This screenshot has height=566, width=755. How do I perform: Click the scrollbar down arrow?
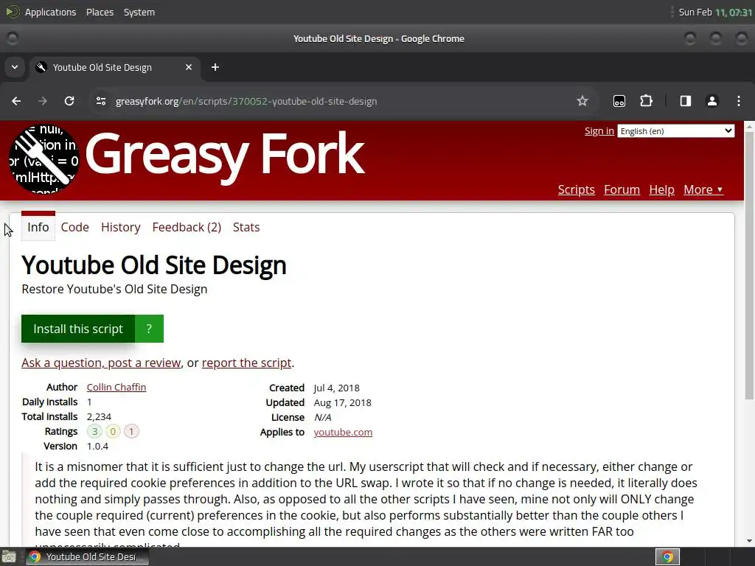pyautogui.click(x=749, y=541)
